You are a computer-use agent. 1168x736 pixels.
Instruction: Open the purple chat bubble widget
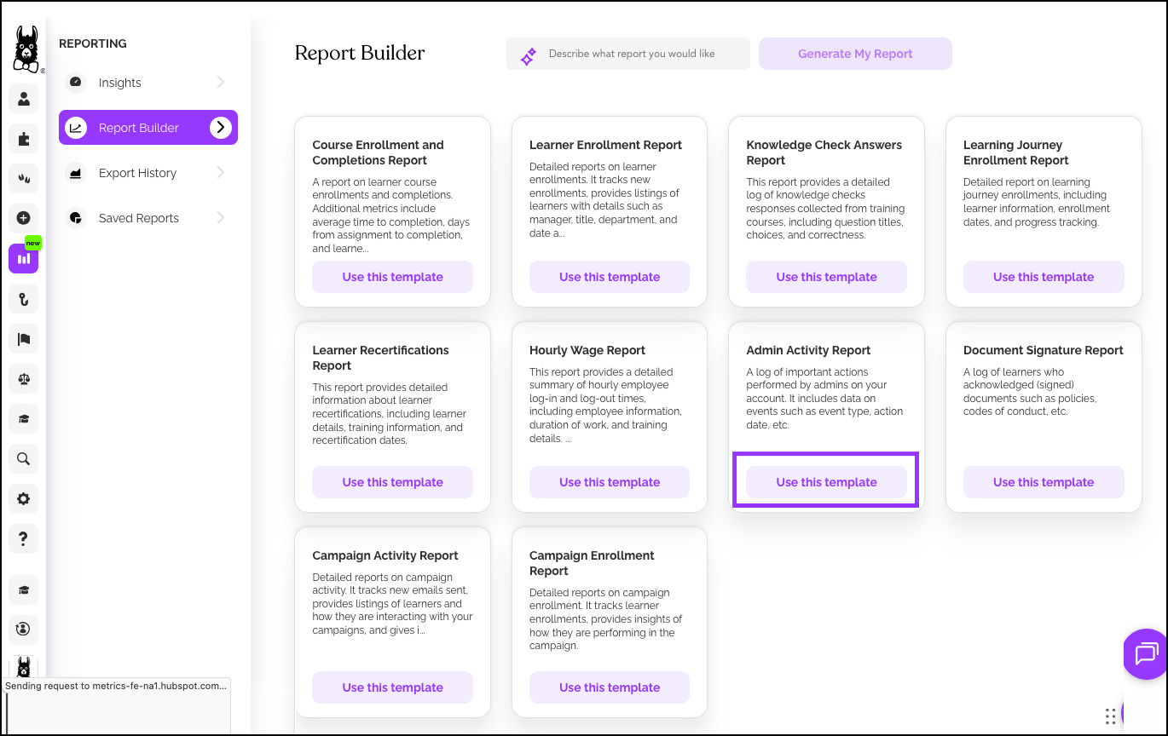tap(1146, 654)
